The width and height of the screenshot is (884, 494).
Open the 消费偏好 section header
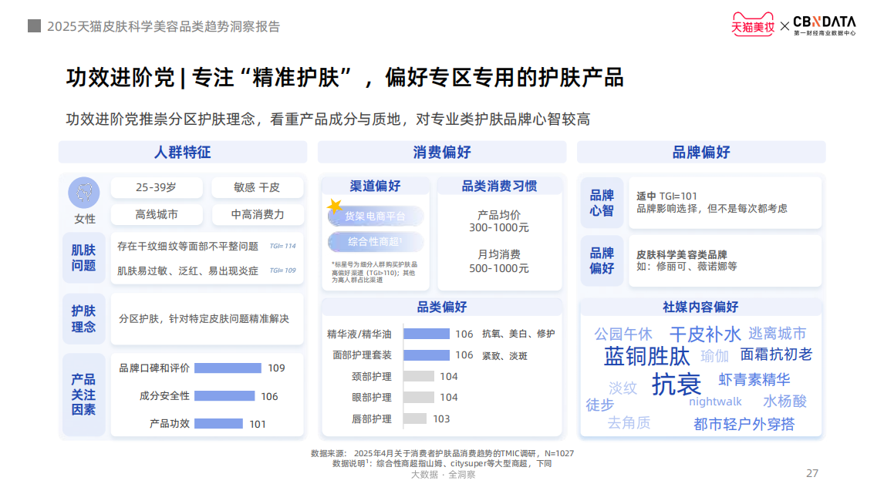[x=442, y=152]
